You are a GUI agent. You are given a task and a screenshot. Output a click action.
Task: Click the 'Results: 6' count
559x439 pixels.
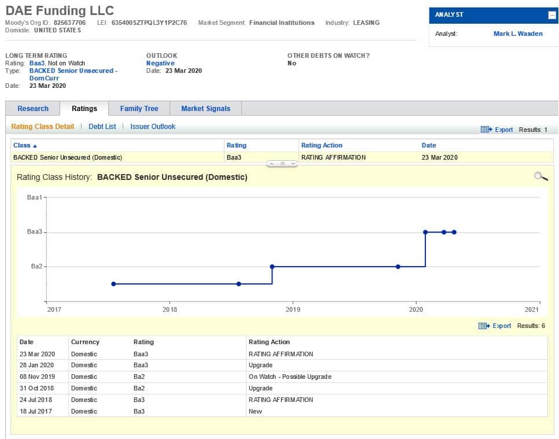[531, 326]
